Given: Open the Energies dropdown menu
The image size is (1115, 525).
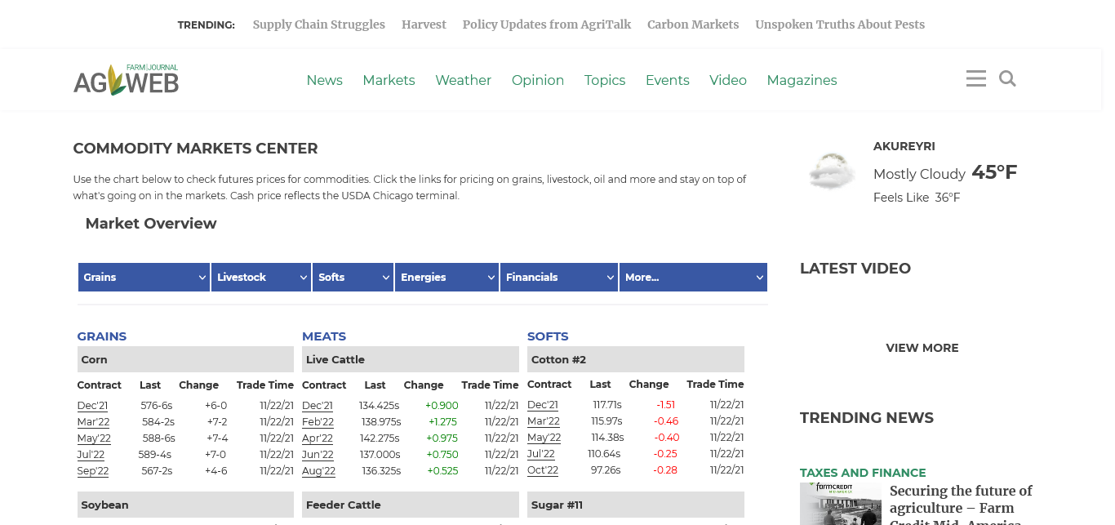Looking at the screenshot, I should tap(446, 278).
